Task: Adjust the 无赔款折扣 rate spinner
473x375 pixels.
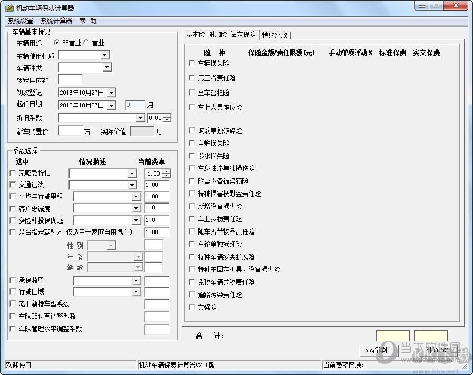Action: pyautogui.click(x=166, y=174)
